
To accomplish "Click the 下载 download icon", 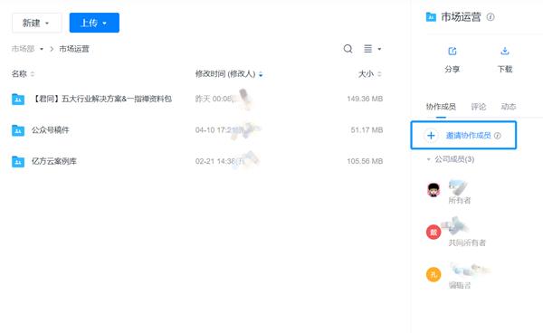I will click(505, 52).
